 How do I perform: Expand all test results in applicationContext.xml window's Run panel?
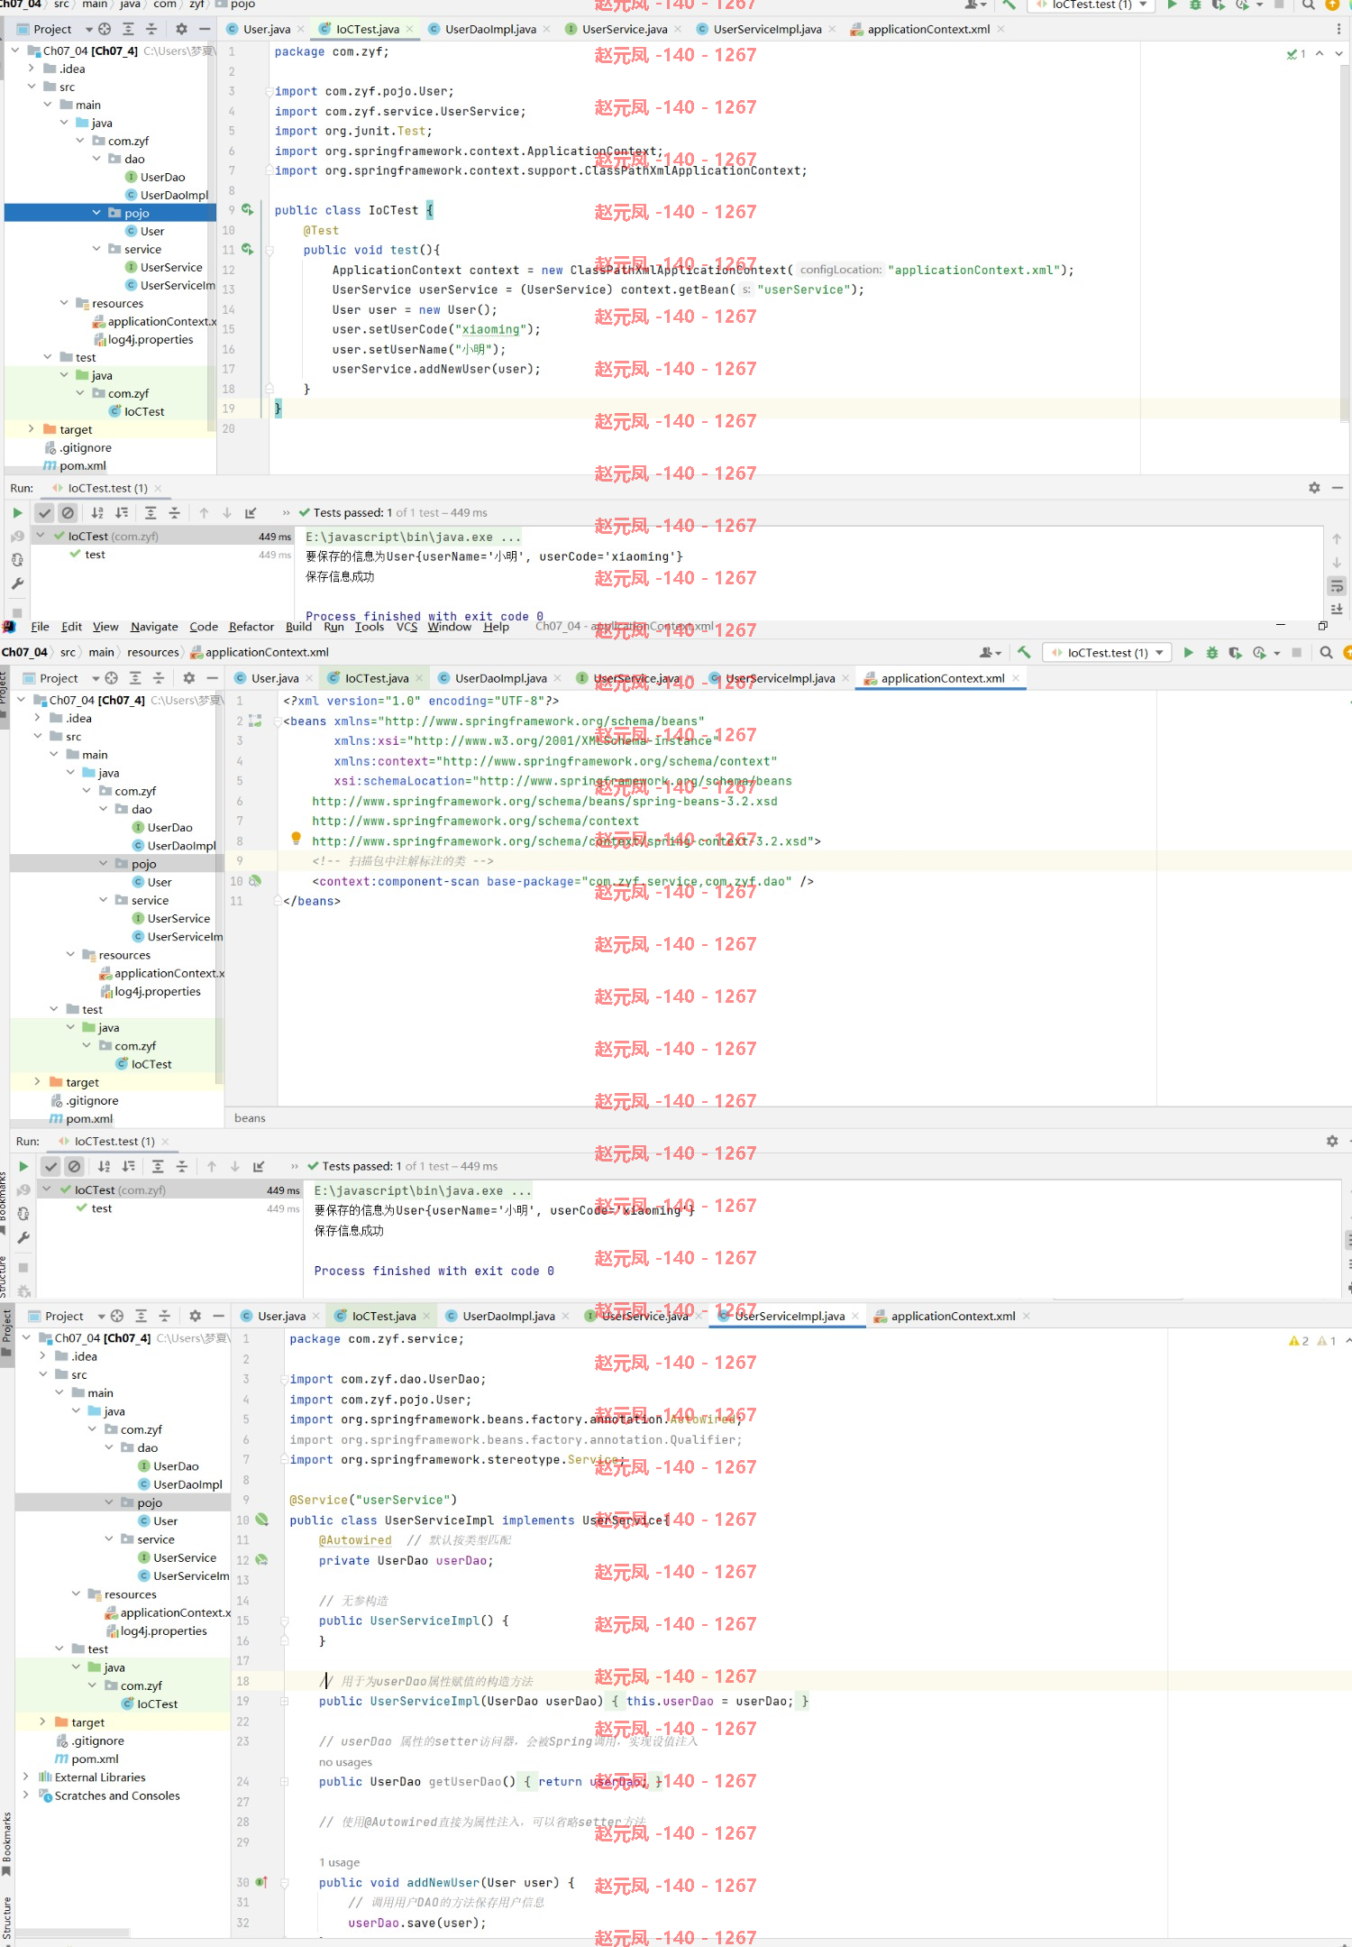click(x=158, y=1166)
